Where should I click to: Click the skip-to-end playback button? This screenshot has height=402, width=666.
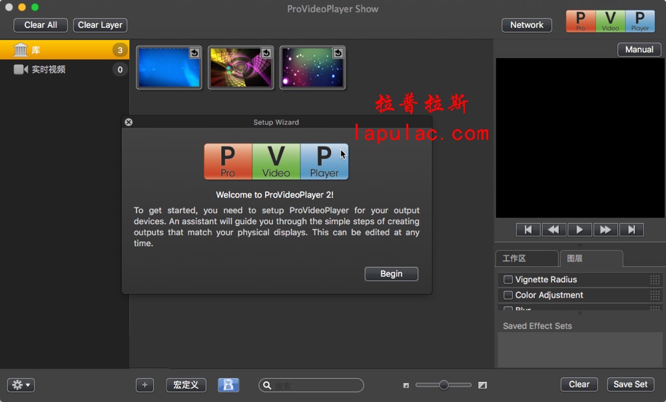point(631,230)
